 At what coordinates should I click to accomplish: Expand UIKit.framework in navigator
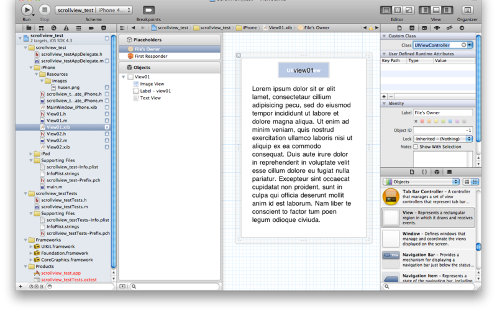click(x=30, y=246)
